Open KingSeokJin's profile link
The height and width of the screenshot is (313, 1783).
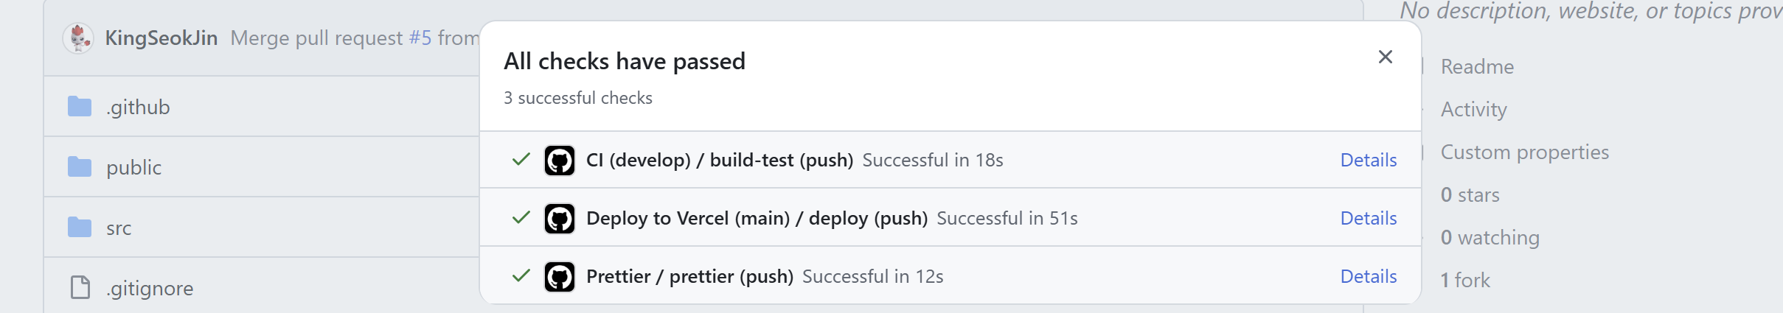[x=161, y=38]
